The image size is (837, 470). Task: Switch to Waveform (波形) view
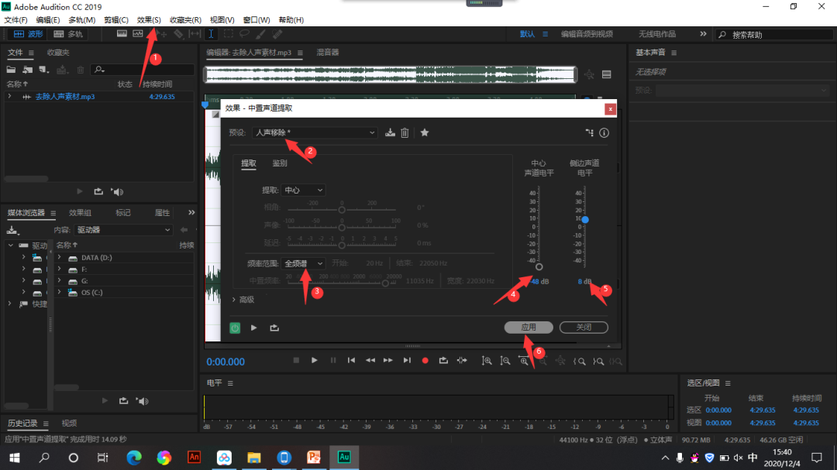(x=28, y=33)
